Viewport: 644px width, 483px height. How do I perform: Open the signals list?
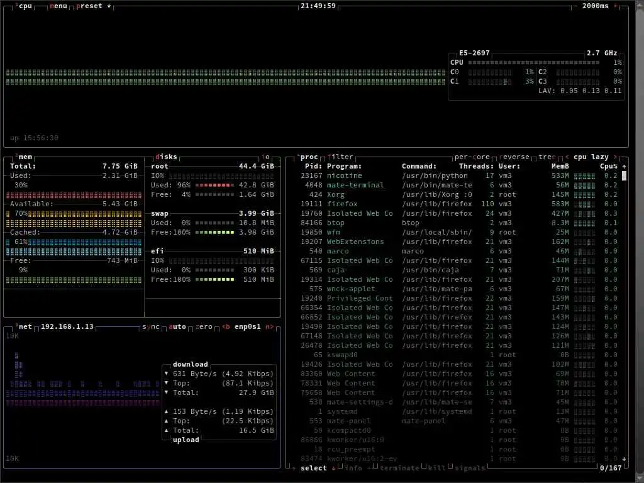pos(470,468)
